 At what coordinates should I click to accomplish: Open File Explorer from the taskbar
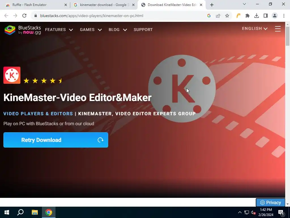tap(35, 212)
